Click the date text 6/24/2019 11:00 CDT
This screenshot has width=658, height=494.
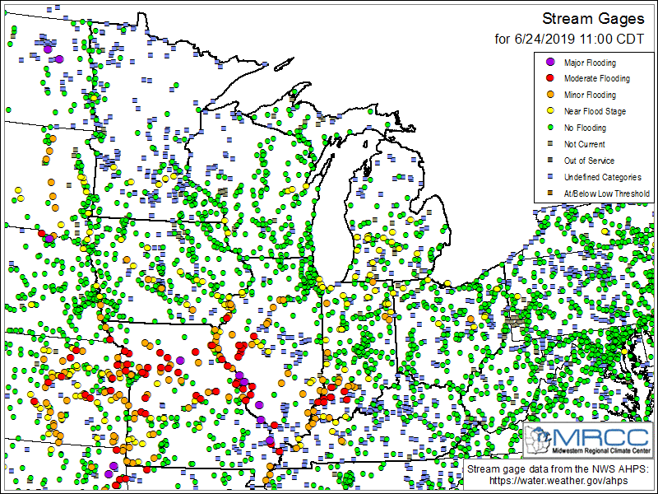click(x=579, y=39)
